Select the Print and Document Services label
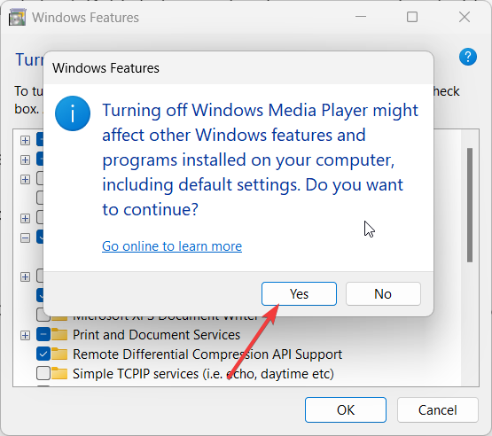 pos(156,335)
